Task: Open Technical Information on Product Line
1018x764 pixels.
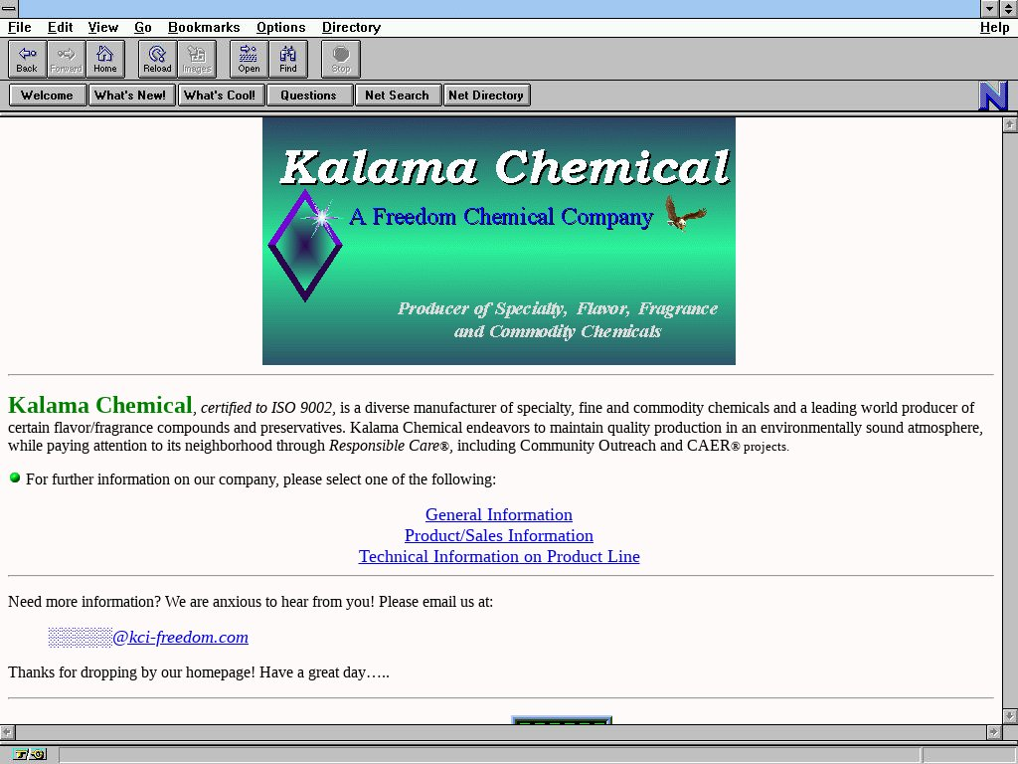Action: 499,556
